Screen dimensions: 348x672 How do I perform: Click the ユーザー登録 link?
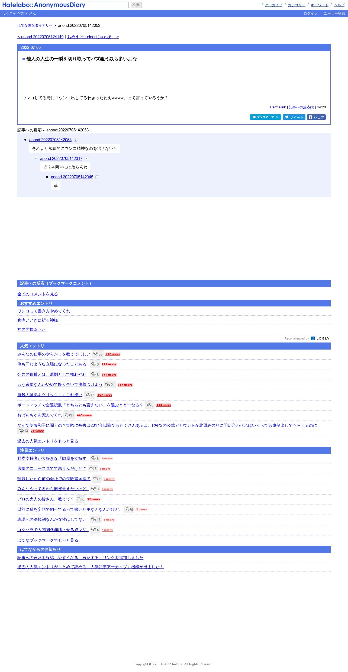point(334,14)
